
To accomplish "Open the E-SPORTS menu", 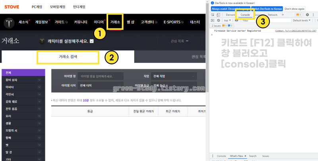I will 173,22.
